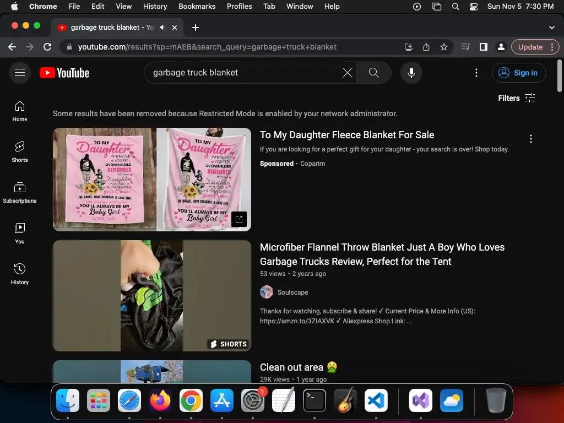
Task: Expand the tab search chevron
Action: [x=551, y=28]
